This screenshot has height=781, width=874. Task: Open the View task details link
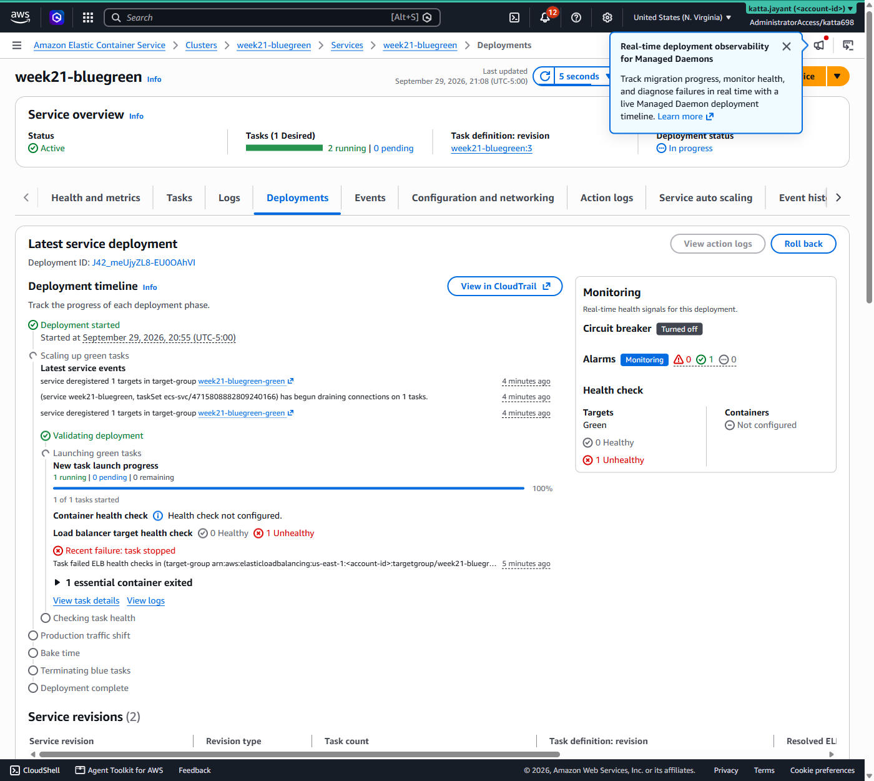[86, 600]
